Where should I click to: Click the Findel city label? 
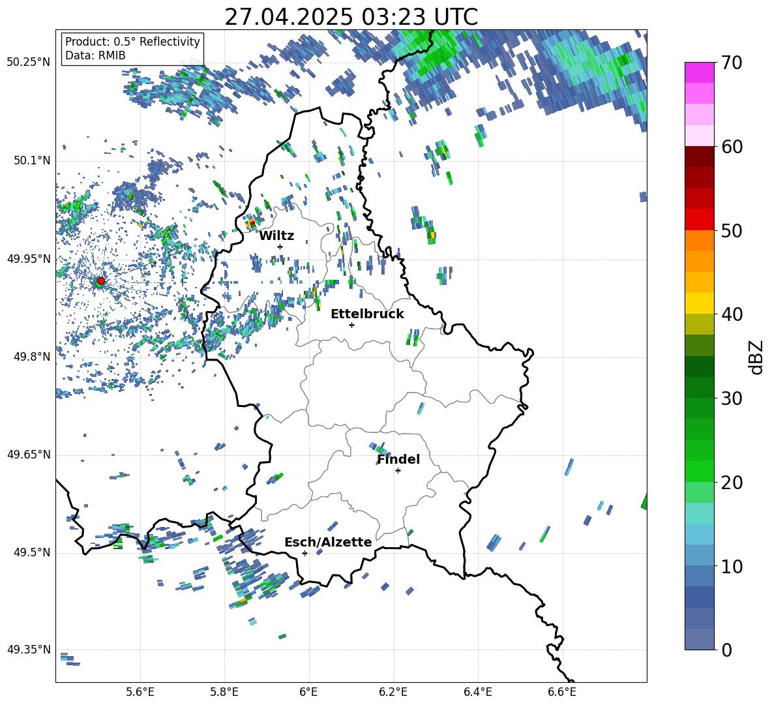tap(398, 459)
